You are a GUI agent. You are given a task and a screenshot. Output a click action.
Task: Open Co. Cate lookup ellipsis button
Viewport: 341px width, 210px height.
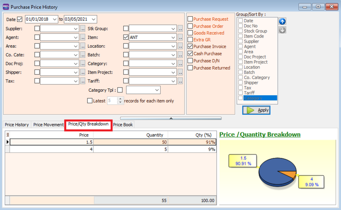tap(83, 55)
